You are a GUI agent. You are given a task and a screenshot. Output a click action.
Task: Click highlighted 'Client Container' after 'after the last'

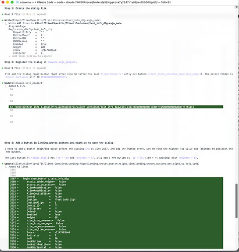coord(112,74)
